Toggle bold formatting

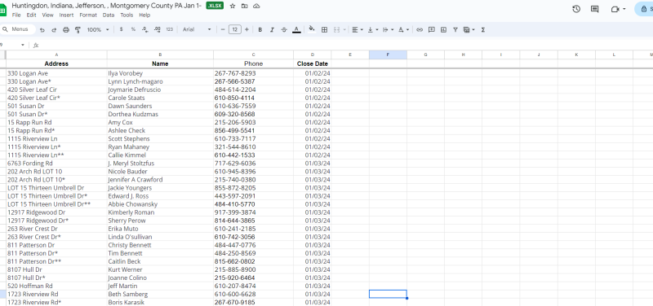[x=260, y=29]
